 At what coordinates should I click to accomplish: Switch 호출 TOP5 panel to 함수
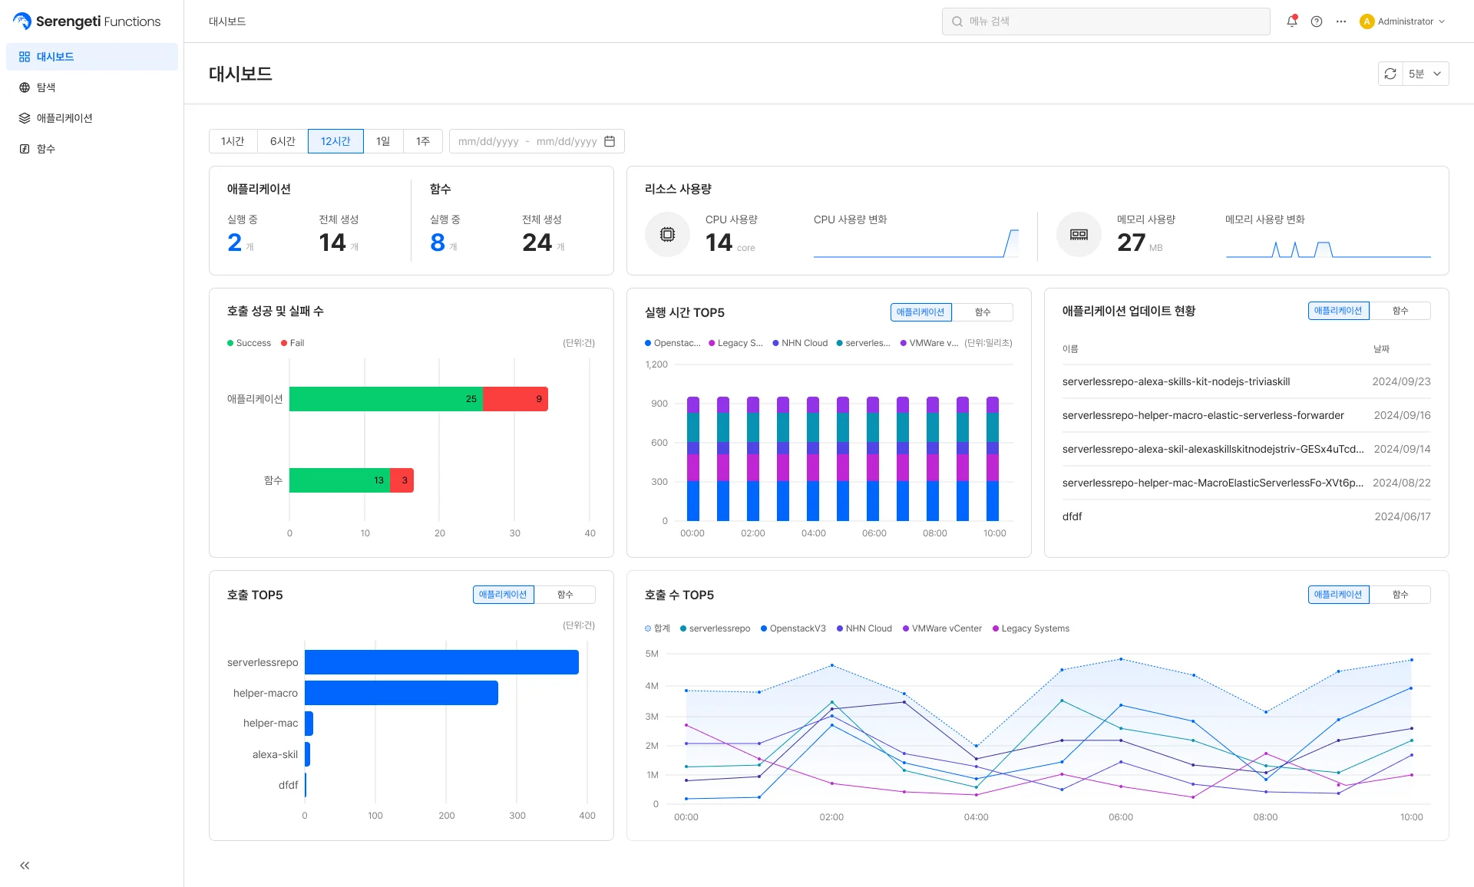[565, 595]
